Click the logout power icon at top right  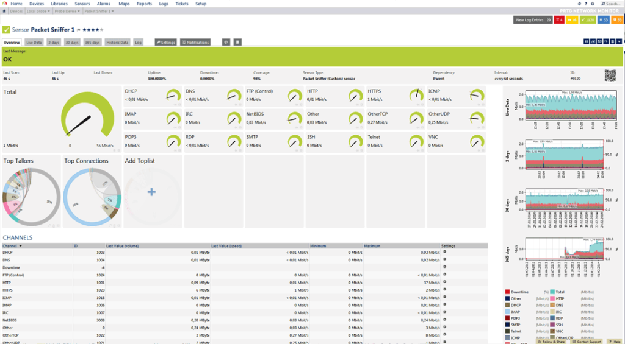(593, 4)
